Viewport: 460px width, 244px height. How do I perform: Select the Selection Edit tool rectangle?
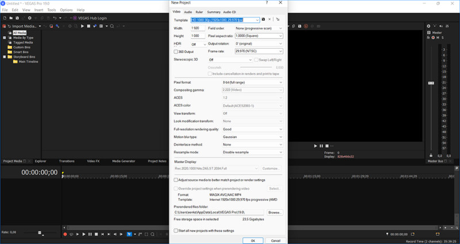[x=147, y=234]
